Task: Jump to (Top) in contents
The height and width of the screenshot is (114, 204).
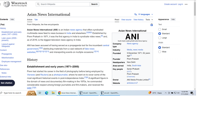Action: click(2, 24)
